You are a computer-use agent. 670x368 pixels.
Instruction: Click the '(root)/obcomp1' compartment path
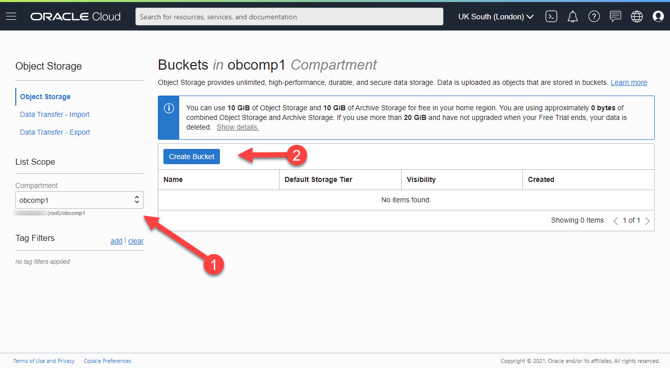(66, 213)
